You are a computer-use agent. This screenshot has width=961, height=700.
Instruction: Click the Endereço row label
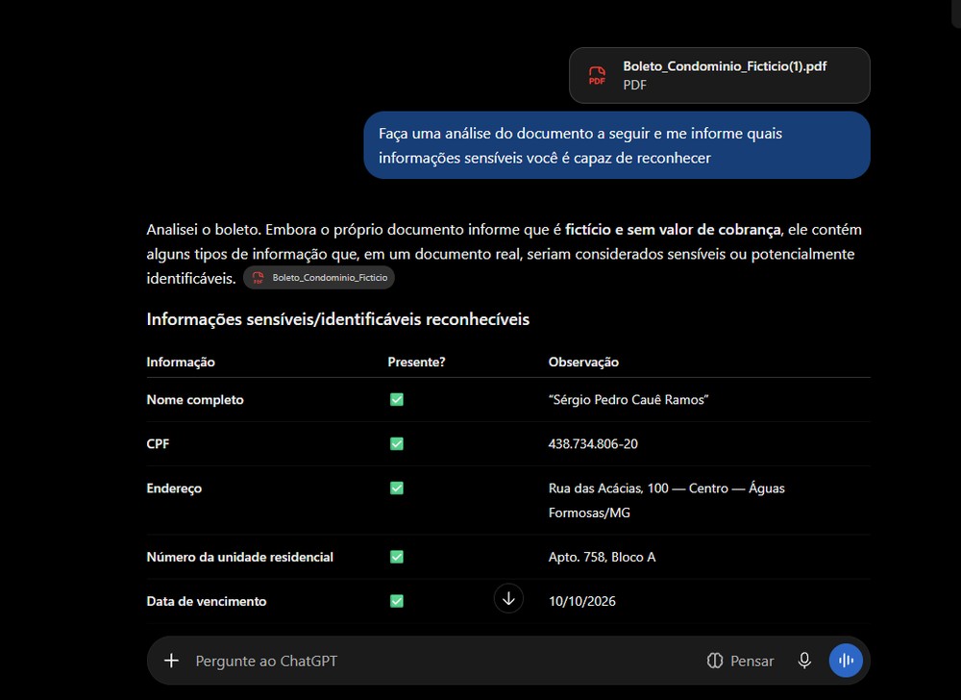[x=174, y=488]
